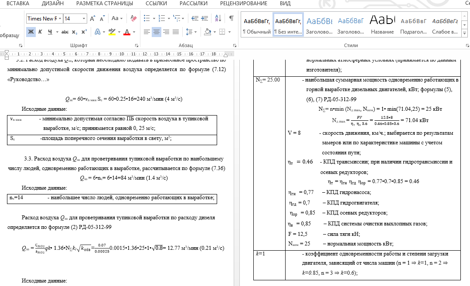Toggle strikethrough text formatting
Image resolution: width=470 pixels, height=286 pixels.
pos(65,32)
